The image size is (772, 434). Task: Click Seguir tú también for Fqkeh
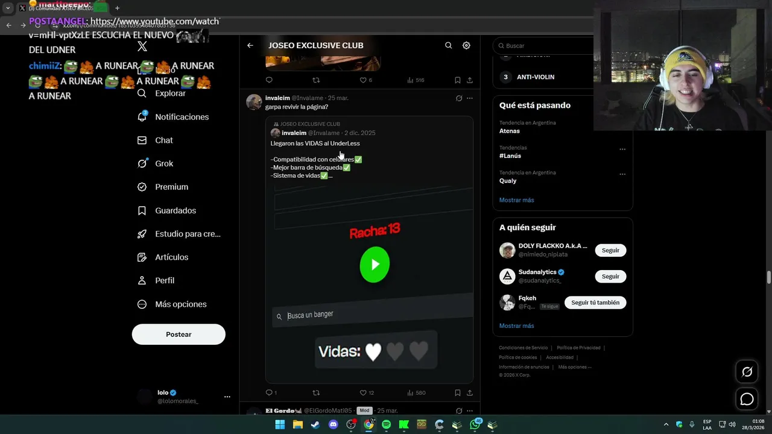595,303
